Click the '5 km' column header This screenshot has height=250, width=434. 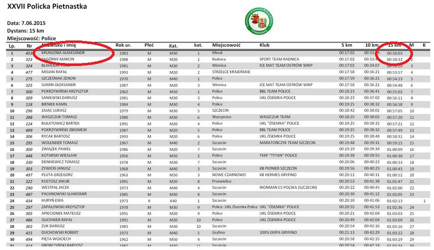pos(346,45)
